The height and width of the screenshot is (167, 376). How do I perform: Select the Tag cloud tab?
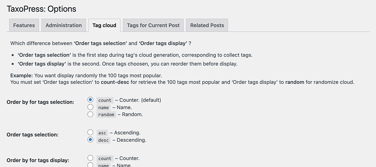pos(104,25)
